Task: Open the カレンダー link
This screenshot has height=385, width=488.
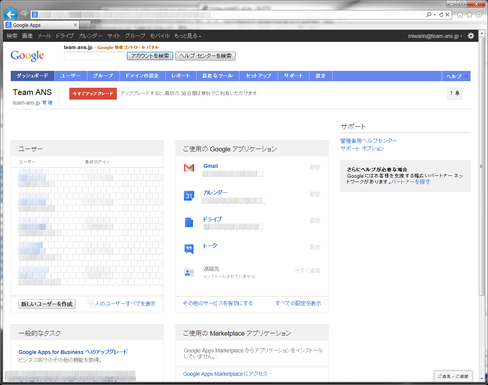Action: pyautogui.click(x=215, y=192)
